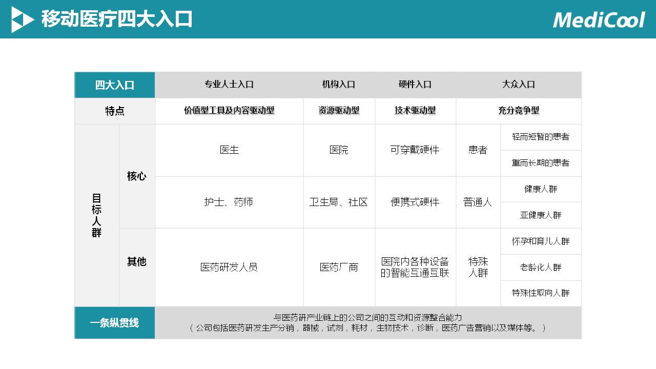Click the 四大入口 header cell

tap(115, 85)
